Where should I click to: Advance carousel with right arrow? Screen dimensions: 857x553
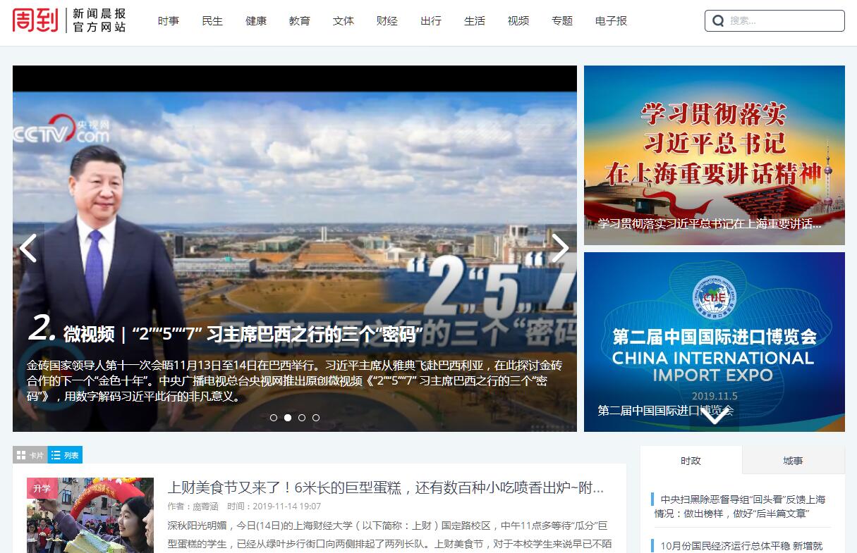point(560,248)
